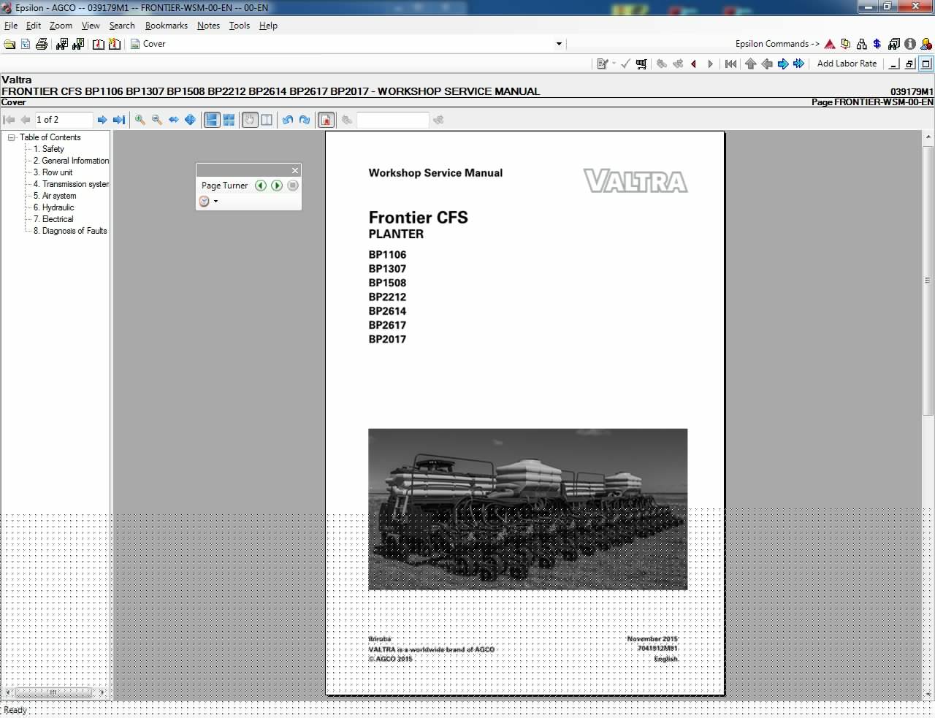
Task: Enable the text select cursor tool
Action: (x=267, y=120)
